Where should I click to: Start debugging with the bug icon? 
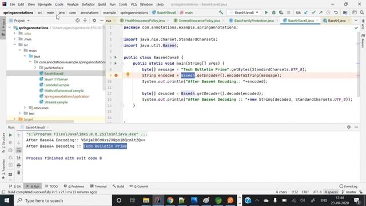point(273,13)
